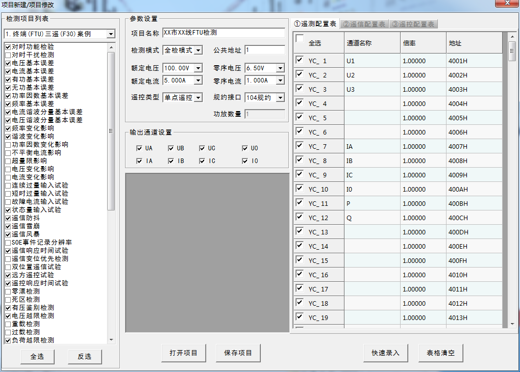Enable the SOE事件记录分辨率 test item

(x=8, y=243)
